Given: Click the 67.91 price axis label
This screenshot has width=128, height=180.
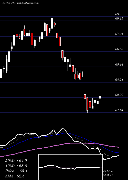Looking at the screenshot, I should [119, 34].
